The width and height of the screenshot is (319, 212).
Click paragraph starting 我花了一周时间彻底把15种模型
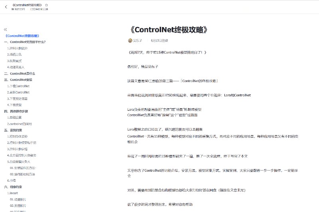click(x=187, y=156)
